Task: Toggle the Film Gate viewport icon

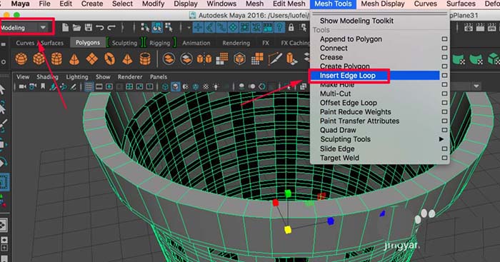Action: click(99, 86)
